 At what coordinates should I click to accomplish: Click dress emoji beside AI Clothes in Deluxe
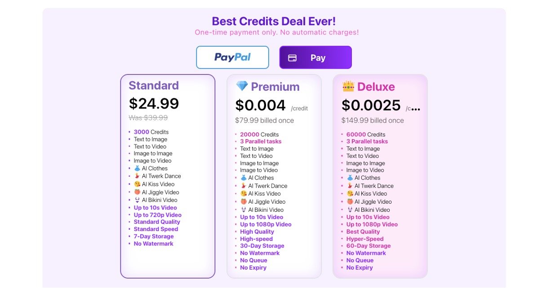tap(350, 178)
